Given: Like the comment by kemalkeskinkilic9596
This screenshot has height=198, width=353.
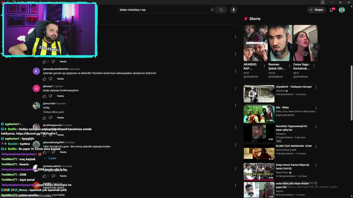Looking at the screenshot, I should click(44, 79).
